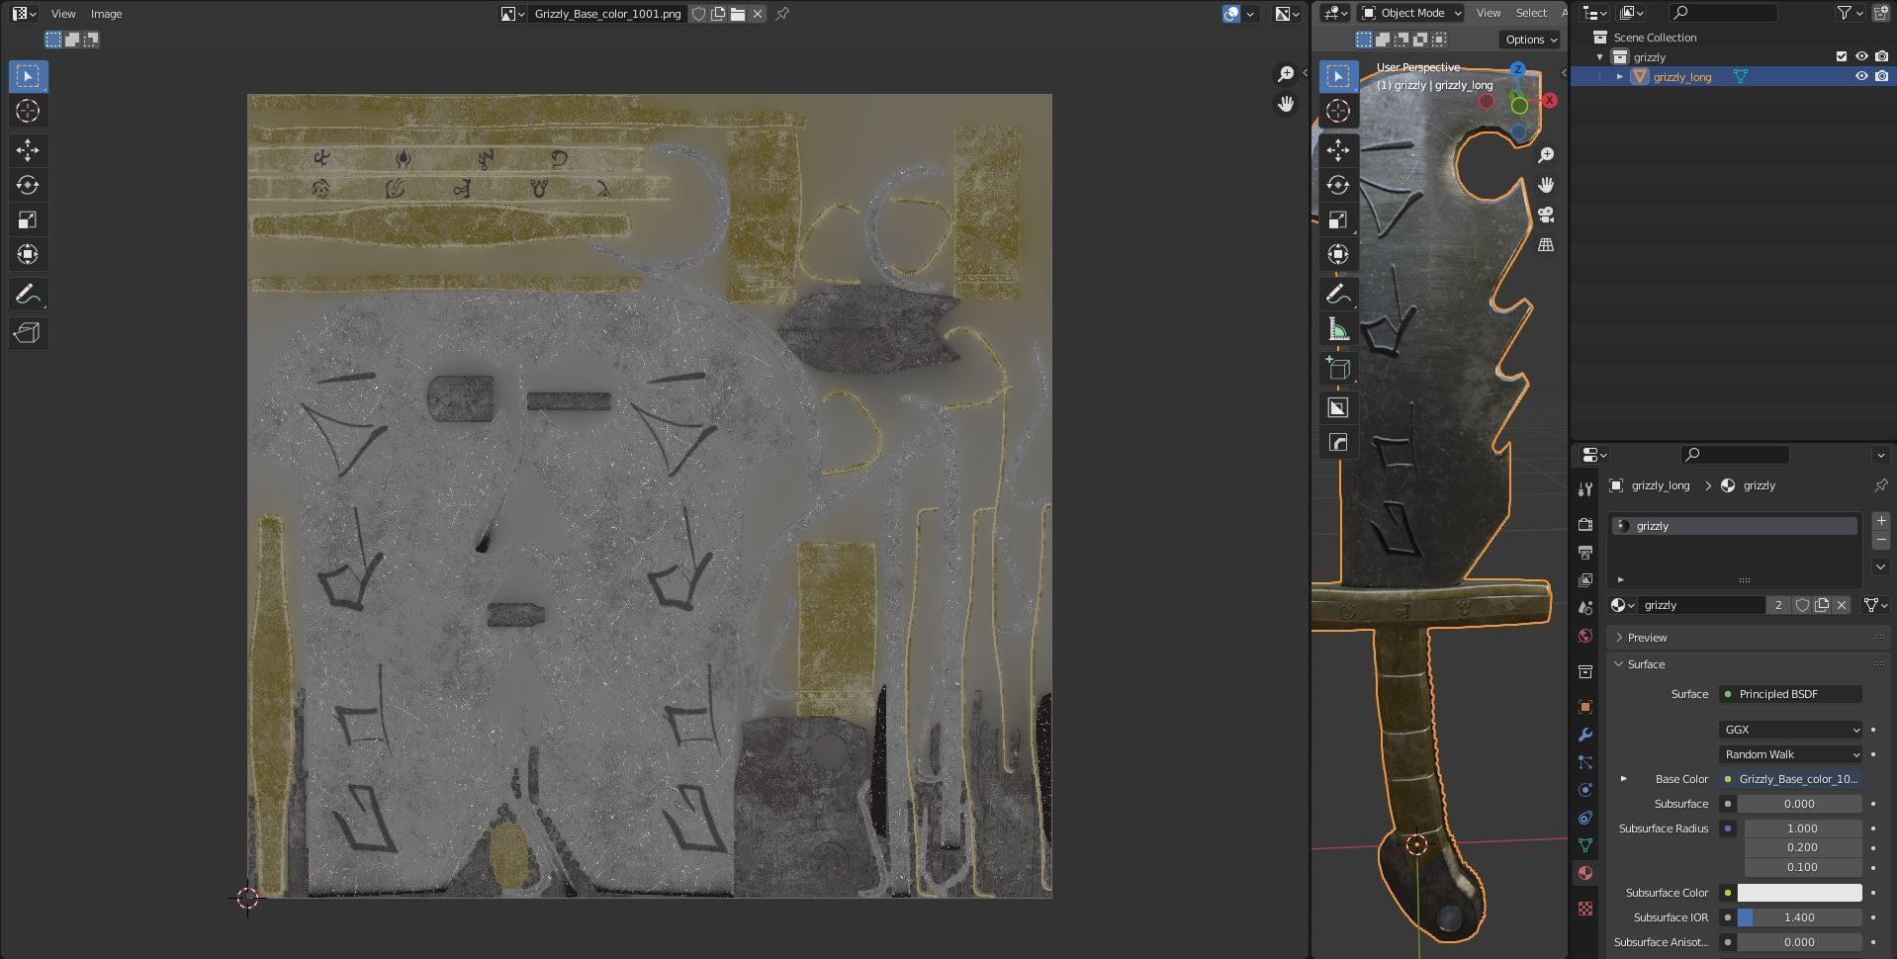Select the Annotate tool in the image editor

coord(28,295)
